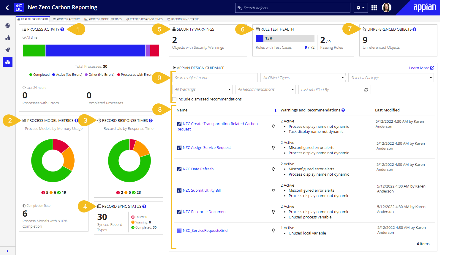Open NZC Data Refresh link
449x255 pixels.
point(198,169)
